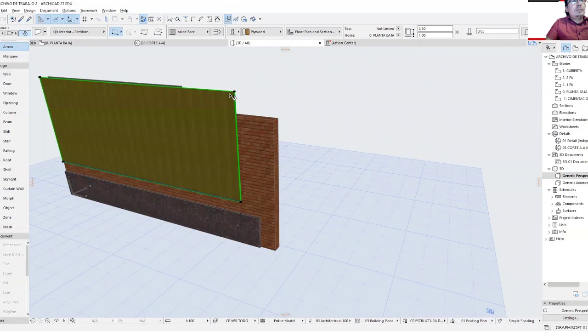588x331 pixels.
Task: Collapse the Stories tree node
Action: 549,63
